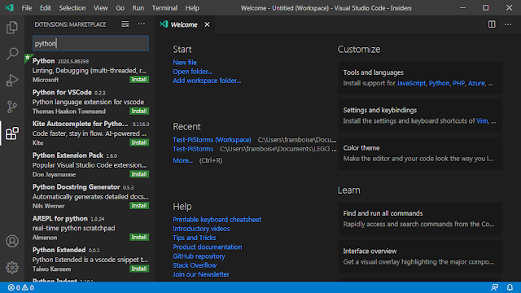The height and width of the screenshot is (293, 521).
Task: Click the VS Code logo in title bar
Action: pos(9,7)
